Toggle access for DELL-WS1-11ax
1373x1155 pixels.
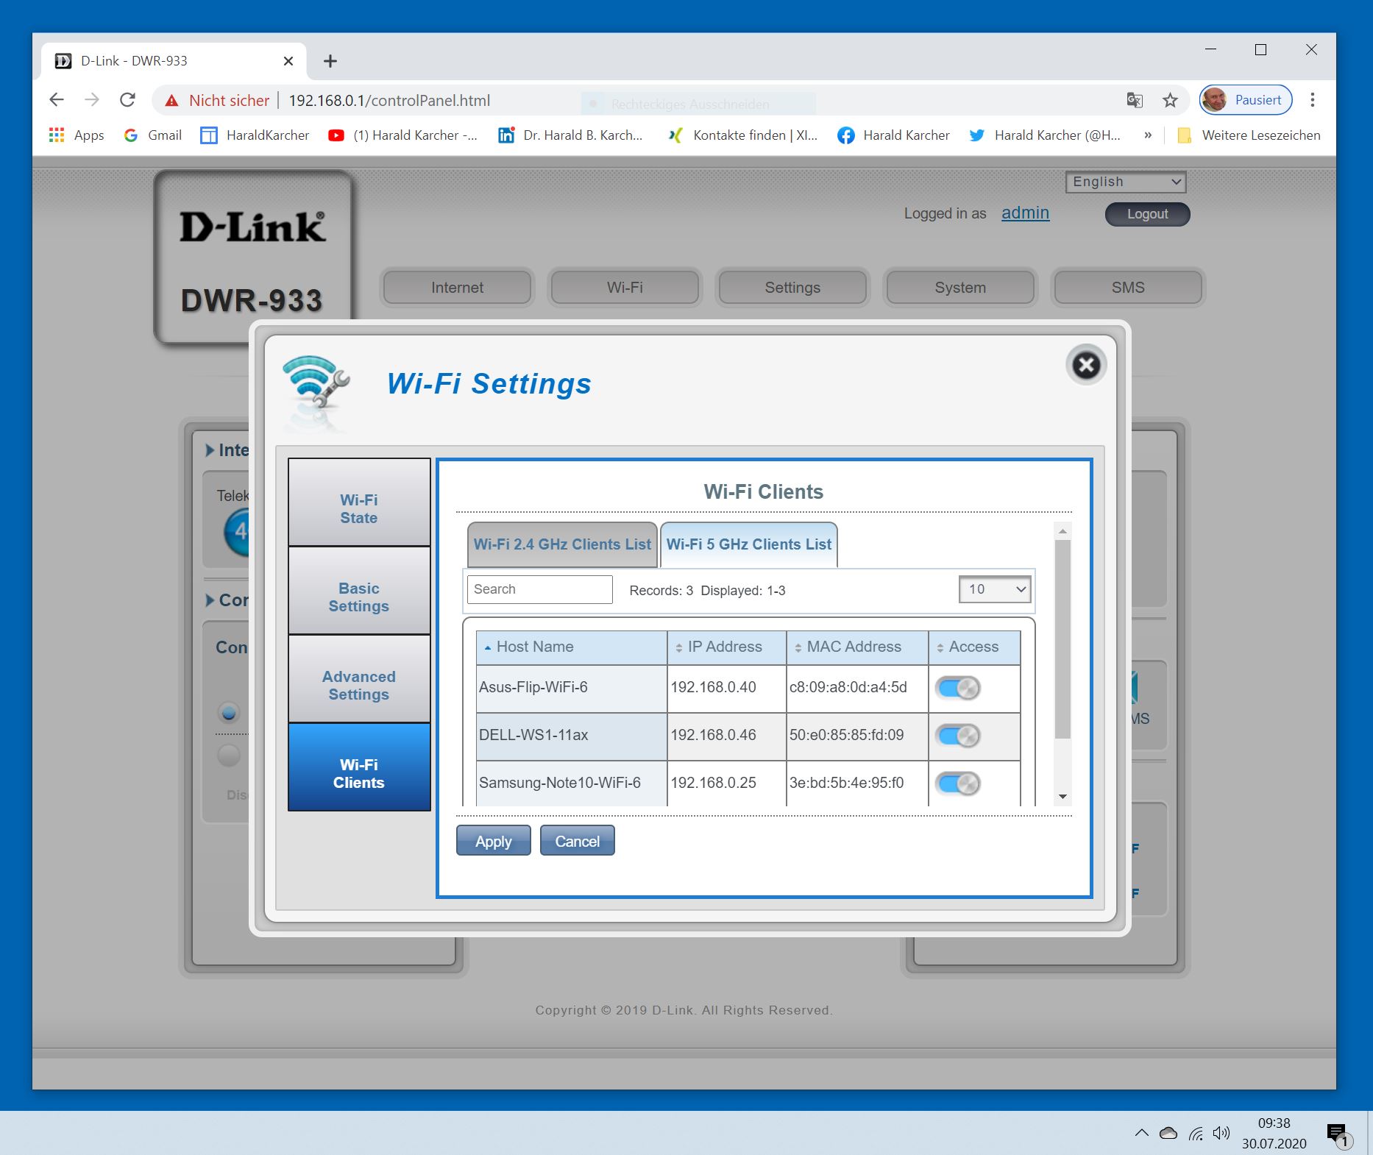957,736
